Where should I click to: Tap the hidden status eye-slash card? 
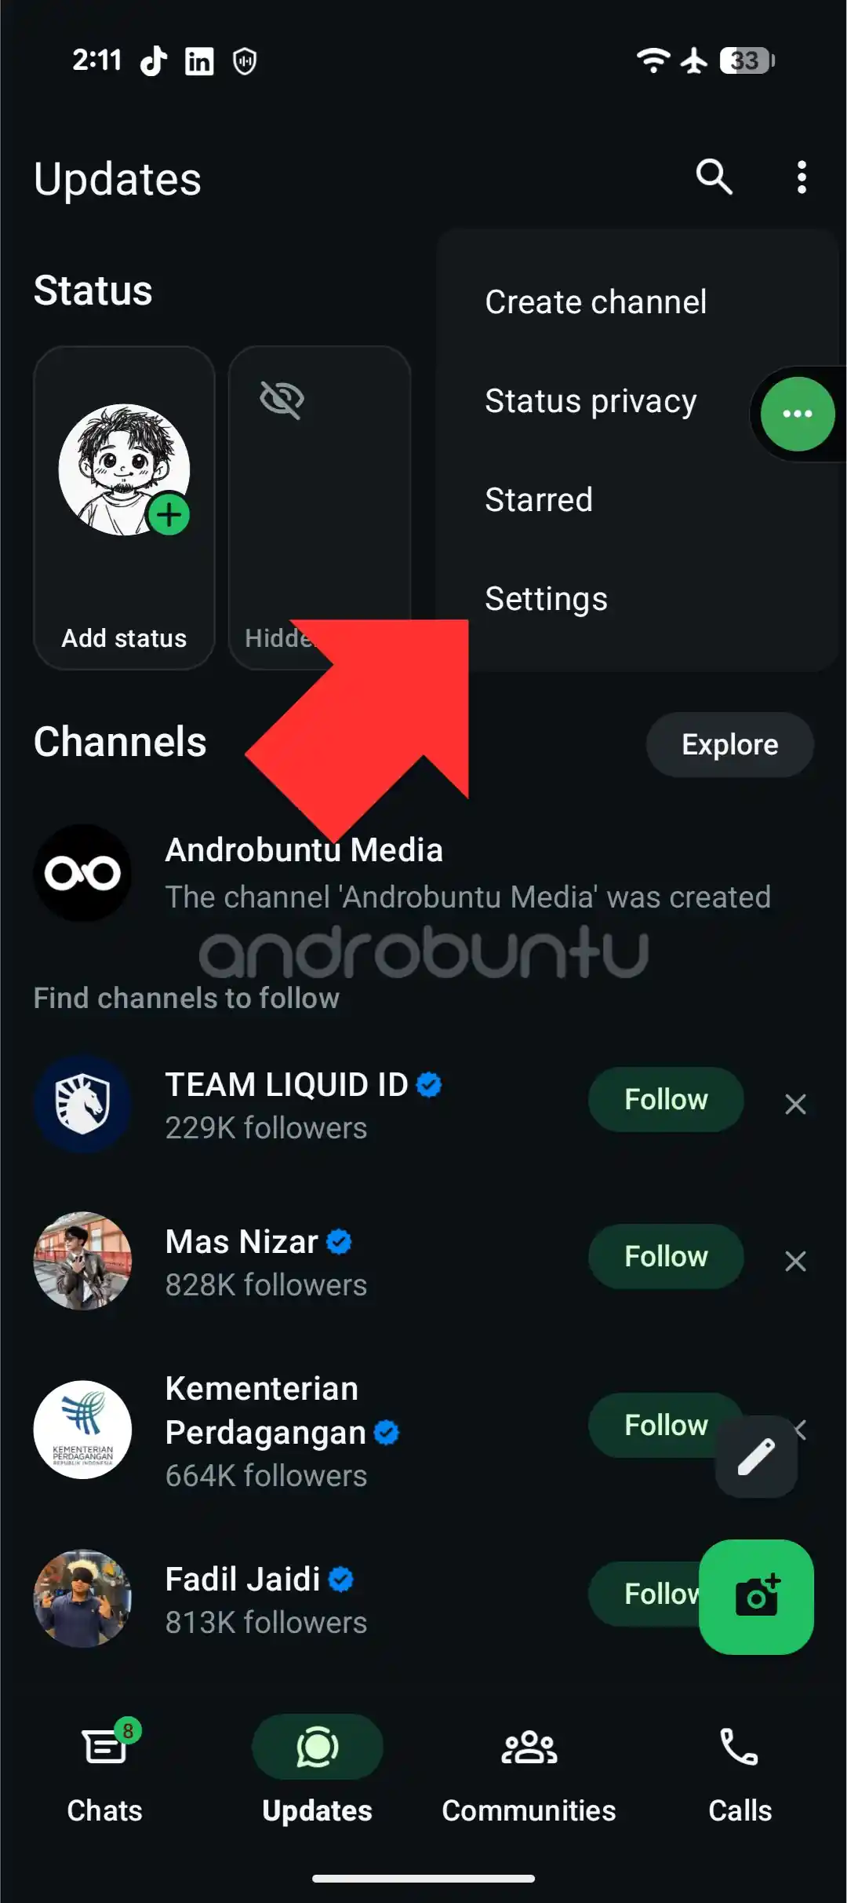[x=319, y=507]
